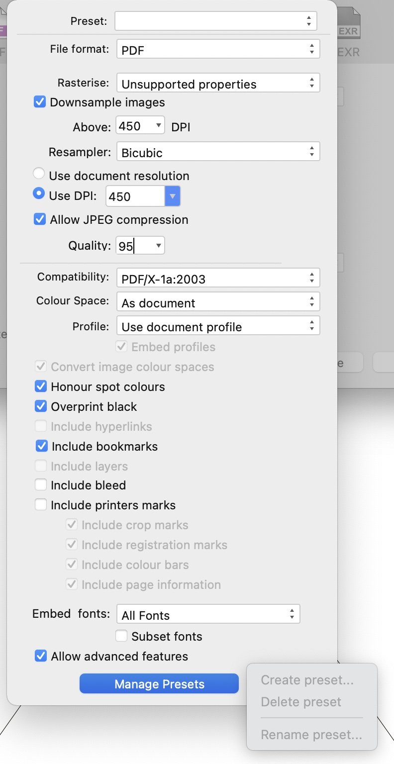Open the Use DPI blue dropdown arrow
394x764 pixels.
tap(172, 196)
